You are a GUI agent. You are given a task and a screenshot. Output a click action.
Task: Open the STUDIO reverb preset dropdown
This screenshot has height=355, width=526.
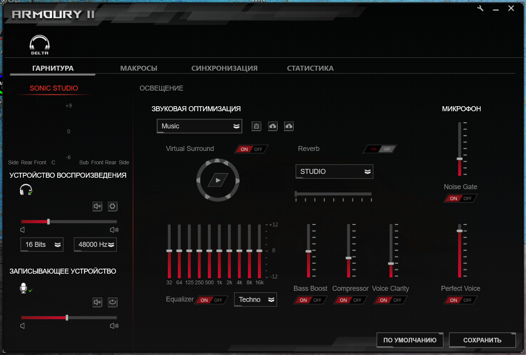click(x=335, y=172)
